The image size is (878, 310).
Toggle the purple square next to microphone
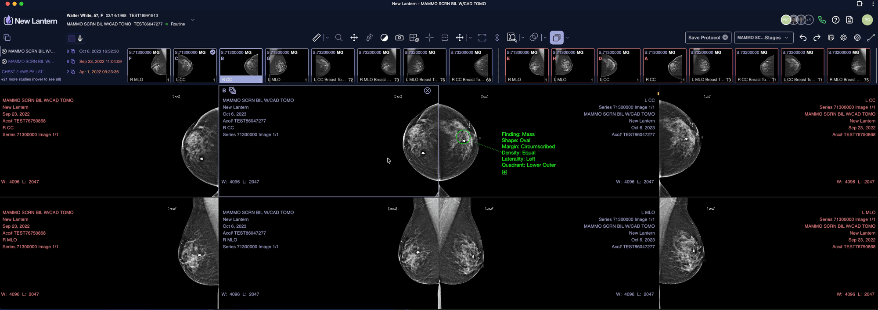72,39
